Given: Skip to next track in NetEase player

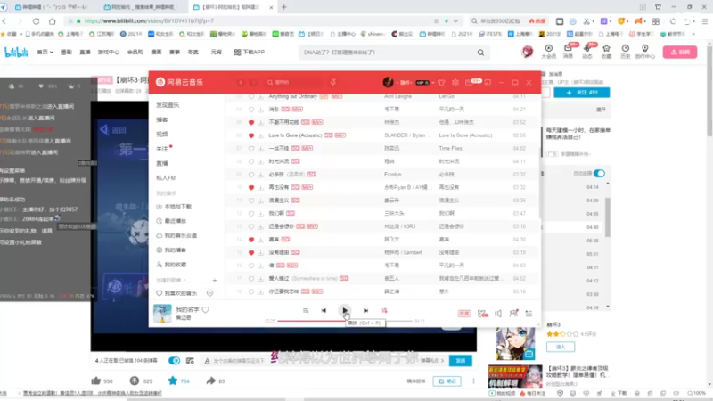Looking at the screenshot, I should [365, 310].
